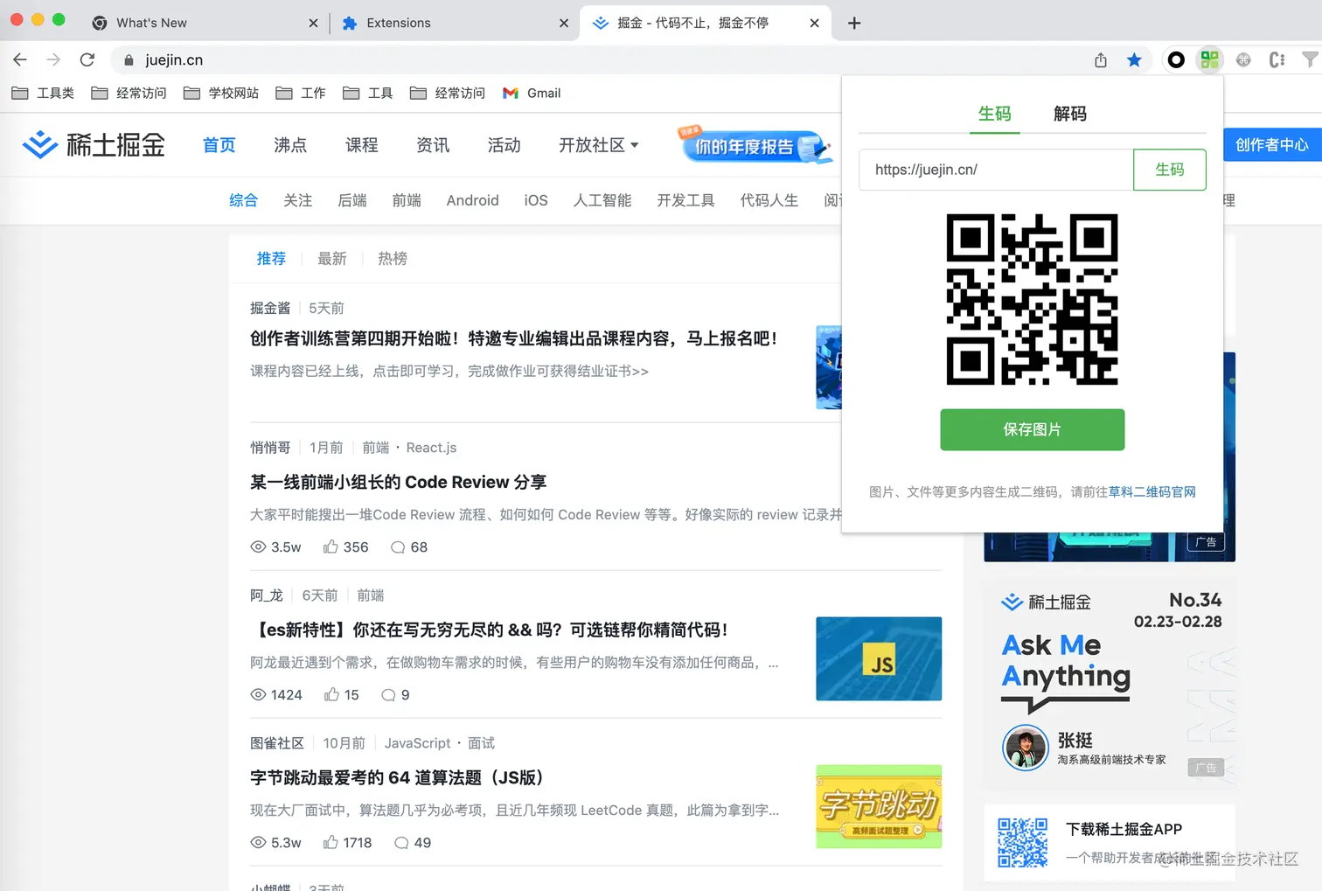
Task: Select the 生码 tab in the popup
Action: 995,114
